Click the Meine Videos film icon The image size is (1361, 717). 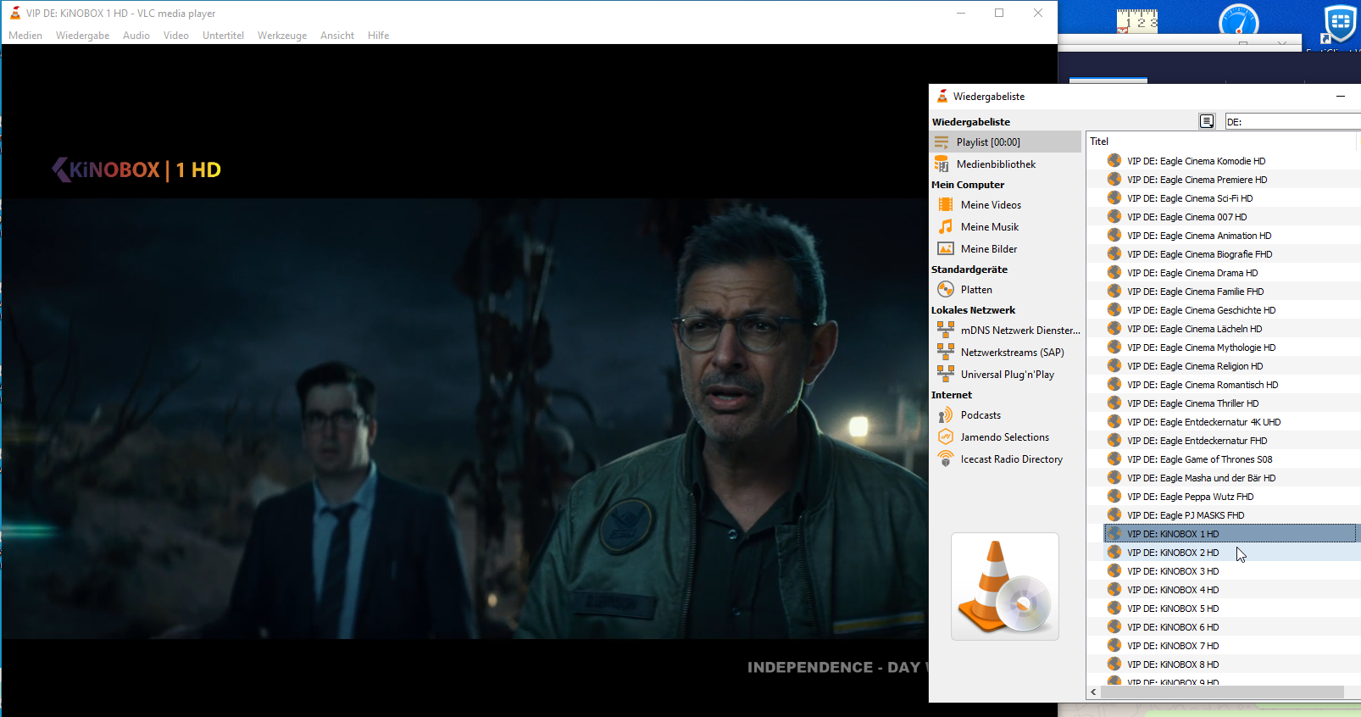pyautogui.click(x=946, y=205)
